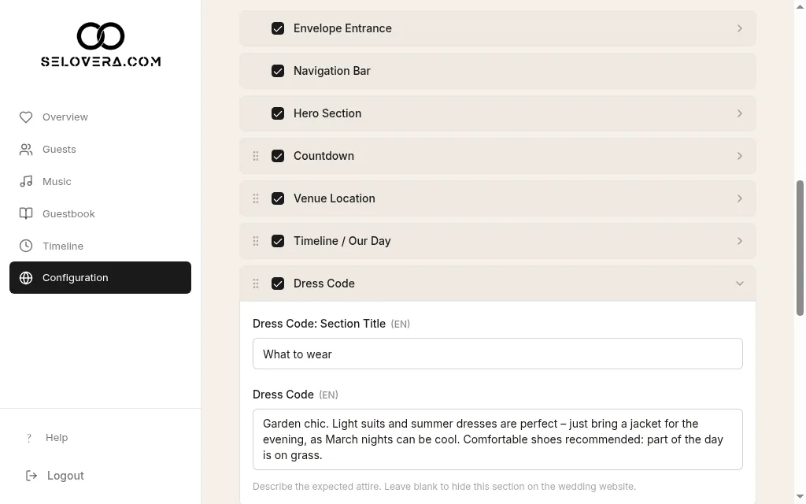Click the Logout button
This screenshot has width=806, height=504.
pyautogui.click(x=54, y=476)
